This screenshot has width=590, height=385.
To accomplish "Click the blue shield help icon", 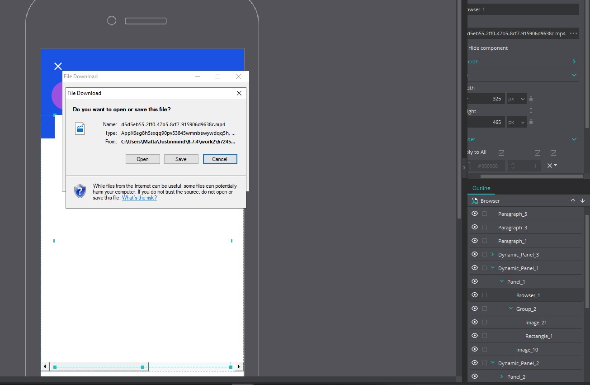I will point(80,191).
